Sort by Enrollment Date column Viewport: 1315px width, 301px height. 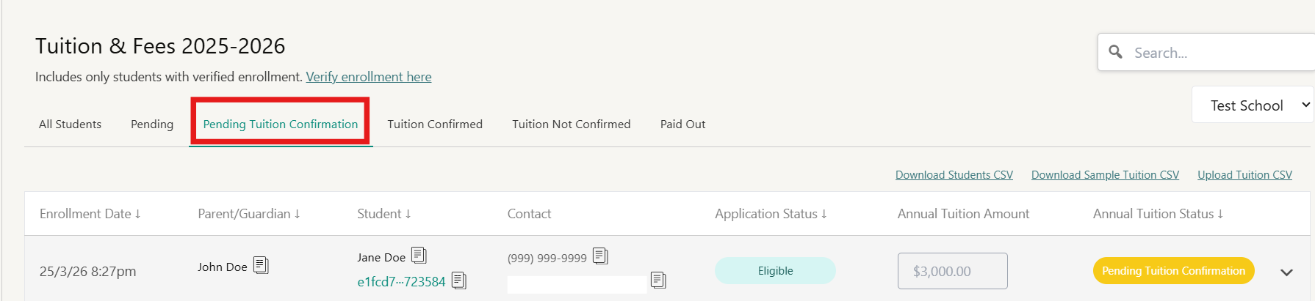[90, 214]
